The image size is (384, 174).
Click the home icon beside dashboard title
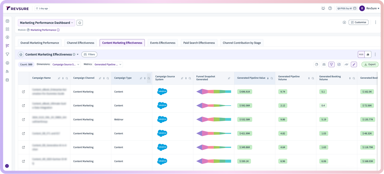coord(80,23)
